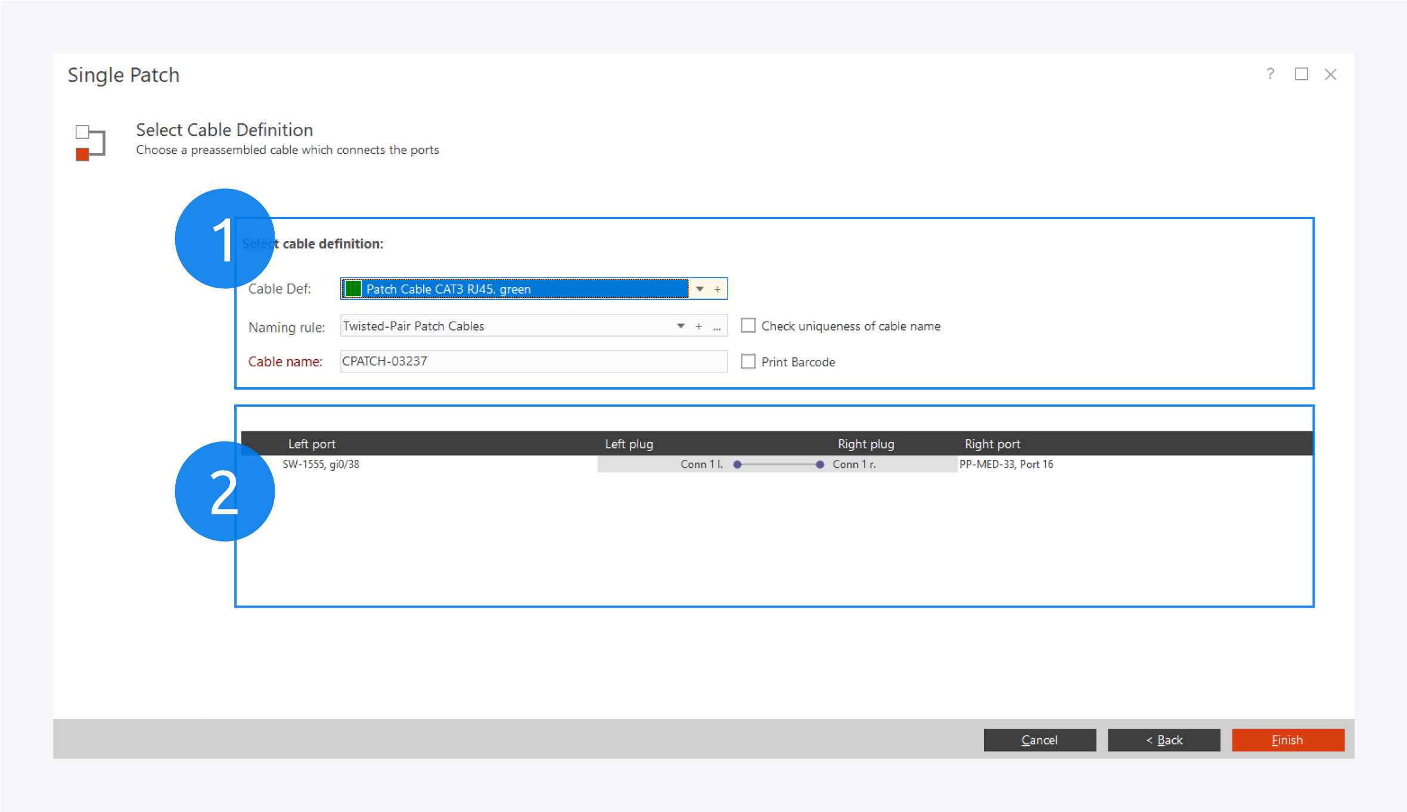This screenshot has height=812, width=1407.
Task: Click the green cable color swatch
Action: point(353,289)
